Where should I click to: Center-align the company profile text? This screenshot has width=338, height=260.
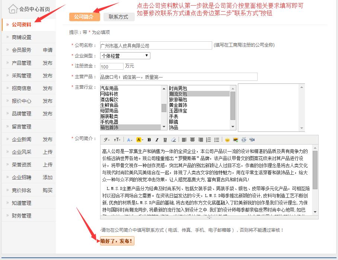192,140
